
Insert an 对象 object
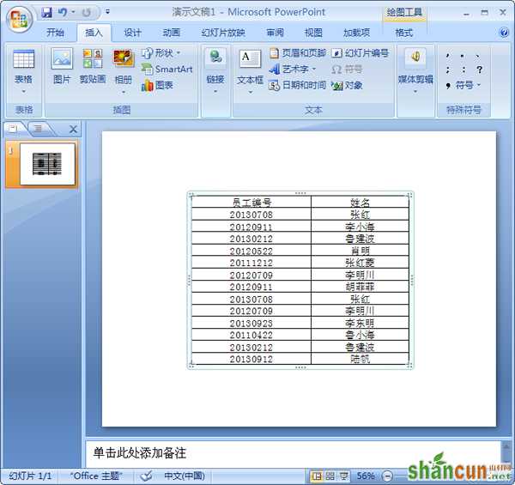(x=347, y=85)
